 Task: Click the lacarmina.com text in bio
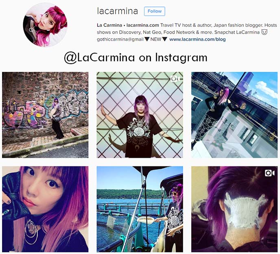(143, 25)
